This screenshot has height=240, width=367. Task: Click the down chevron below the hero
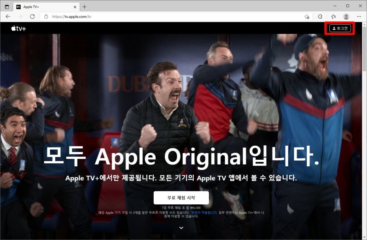pyautogui.click(x=181, y=227)
